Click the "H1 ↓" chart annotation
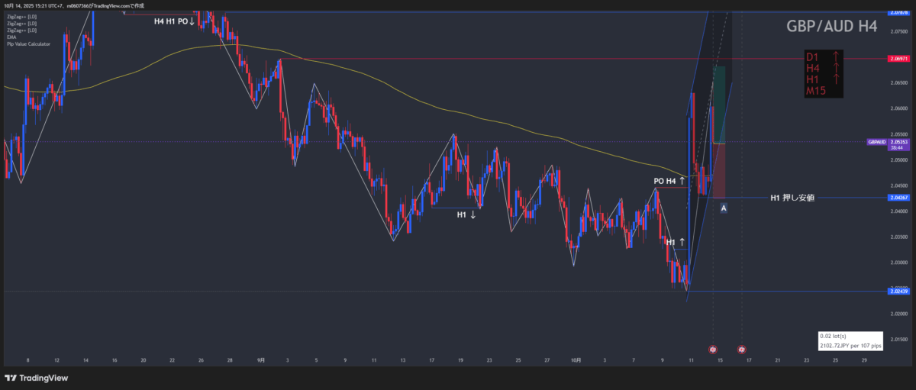Screen dimensions: 916x390 click(x=466, y=215)
